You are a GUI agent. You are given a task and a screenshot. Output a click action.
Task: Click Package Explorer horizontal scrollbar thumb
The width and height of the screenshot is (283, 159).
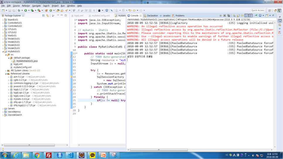coord(29,145)
